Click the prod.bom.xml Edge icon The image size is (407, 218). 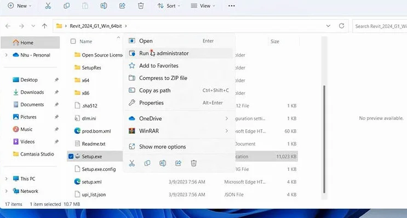pyautogui.click(x=77, y=131)
